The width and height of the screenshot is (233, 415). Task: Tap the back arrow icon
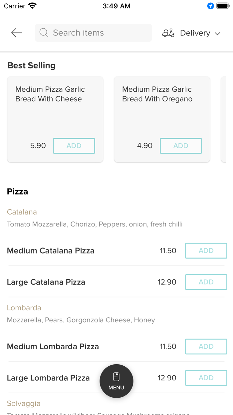pos(16,33)
